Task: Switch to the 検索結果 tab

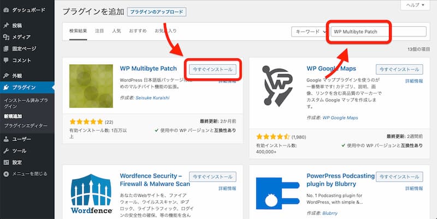Action: tap(78, 31)
